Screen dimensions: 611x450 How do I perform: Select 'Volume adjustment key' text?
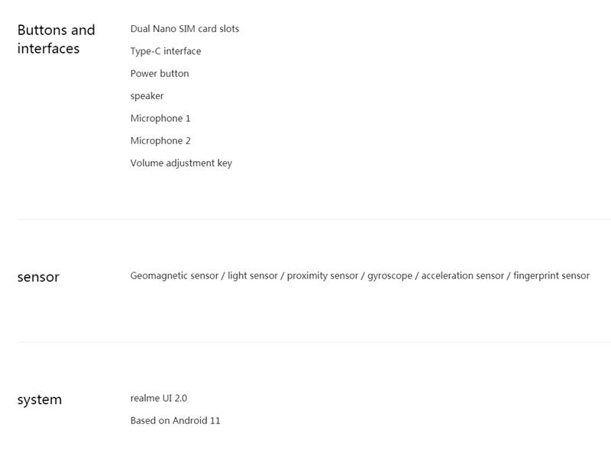point(181,163)
